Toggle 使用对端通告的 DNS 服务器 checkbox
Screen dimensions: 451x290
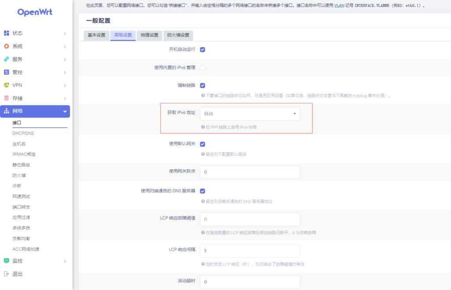coord(203,191)
